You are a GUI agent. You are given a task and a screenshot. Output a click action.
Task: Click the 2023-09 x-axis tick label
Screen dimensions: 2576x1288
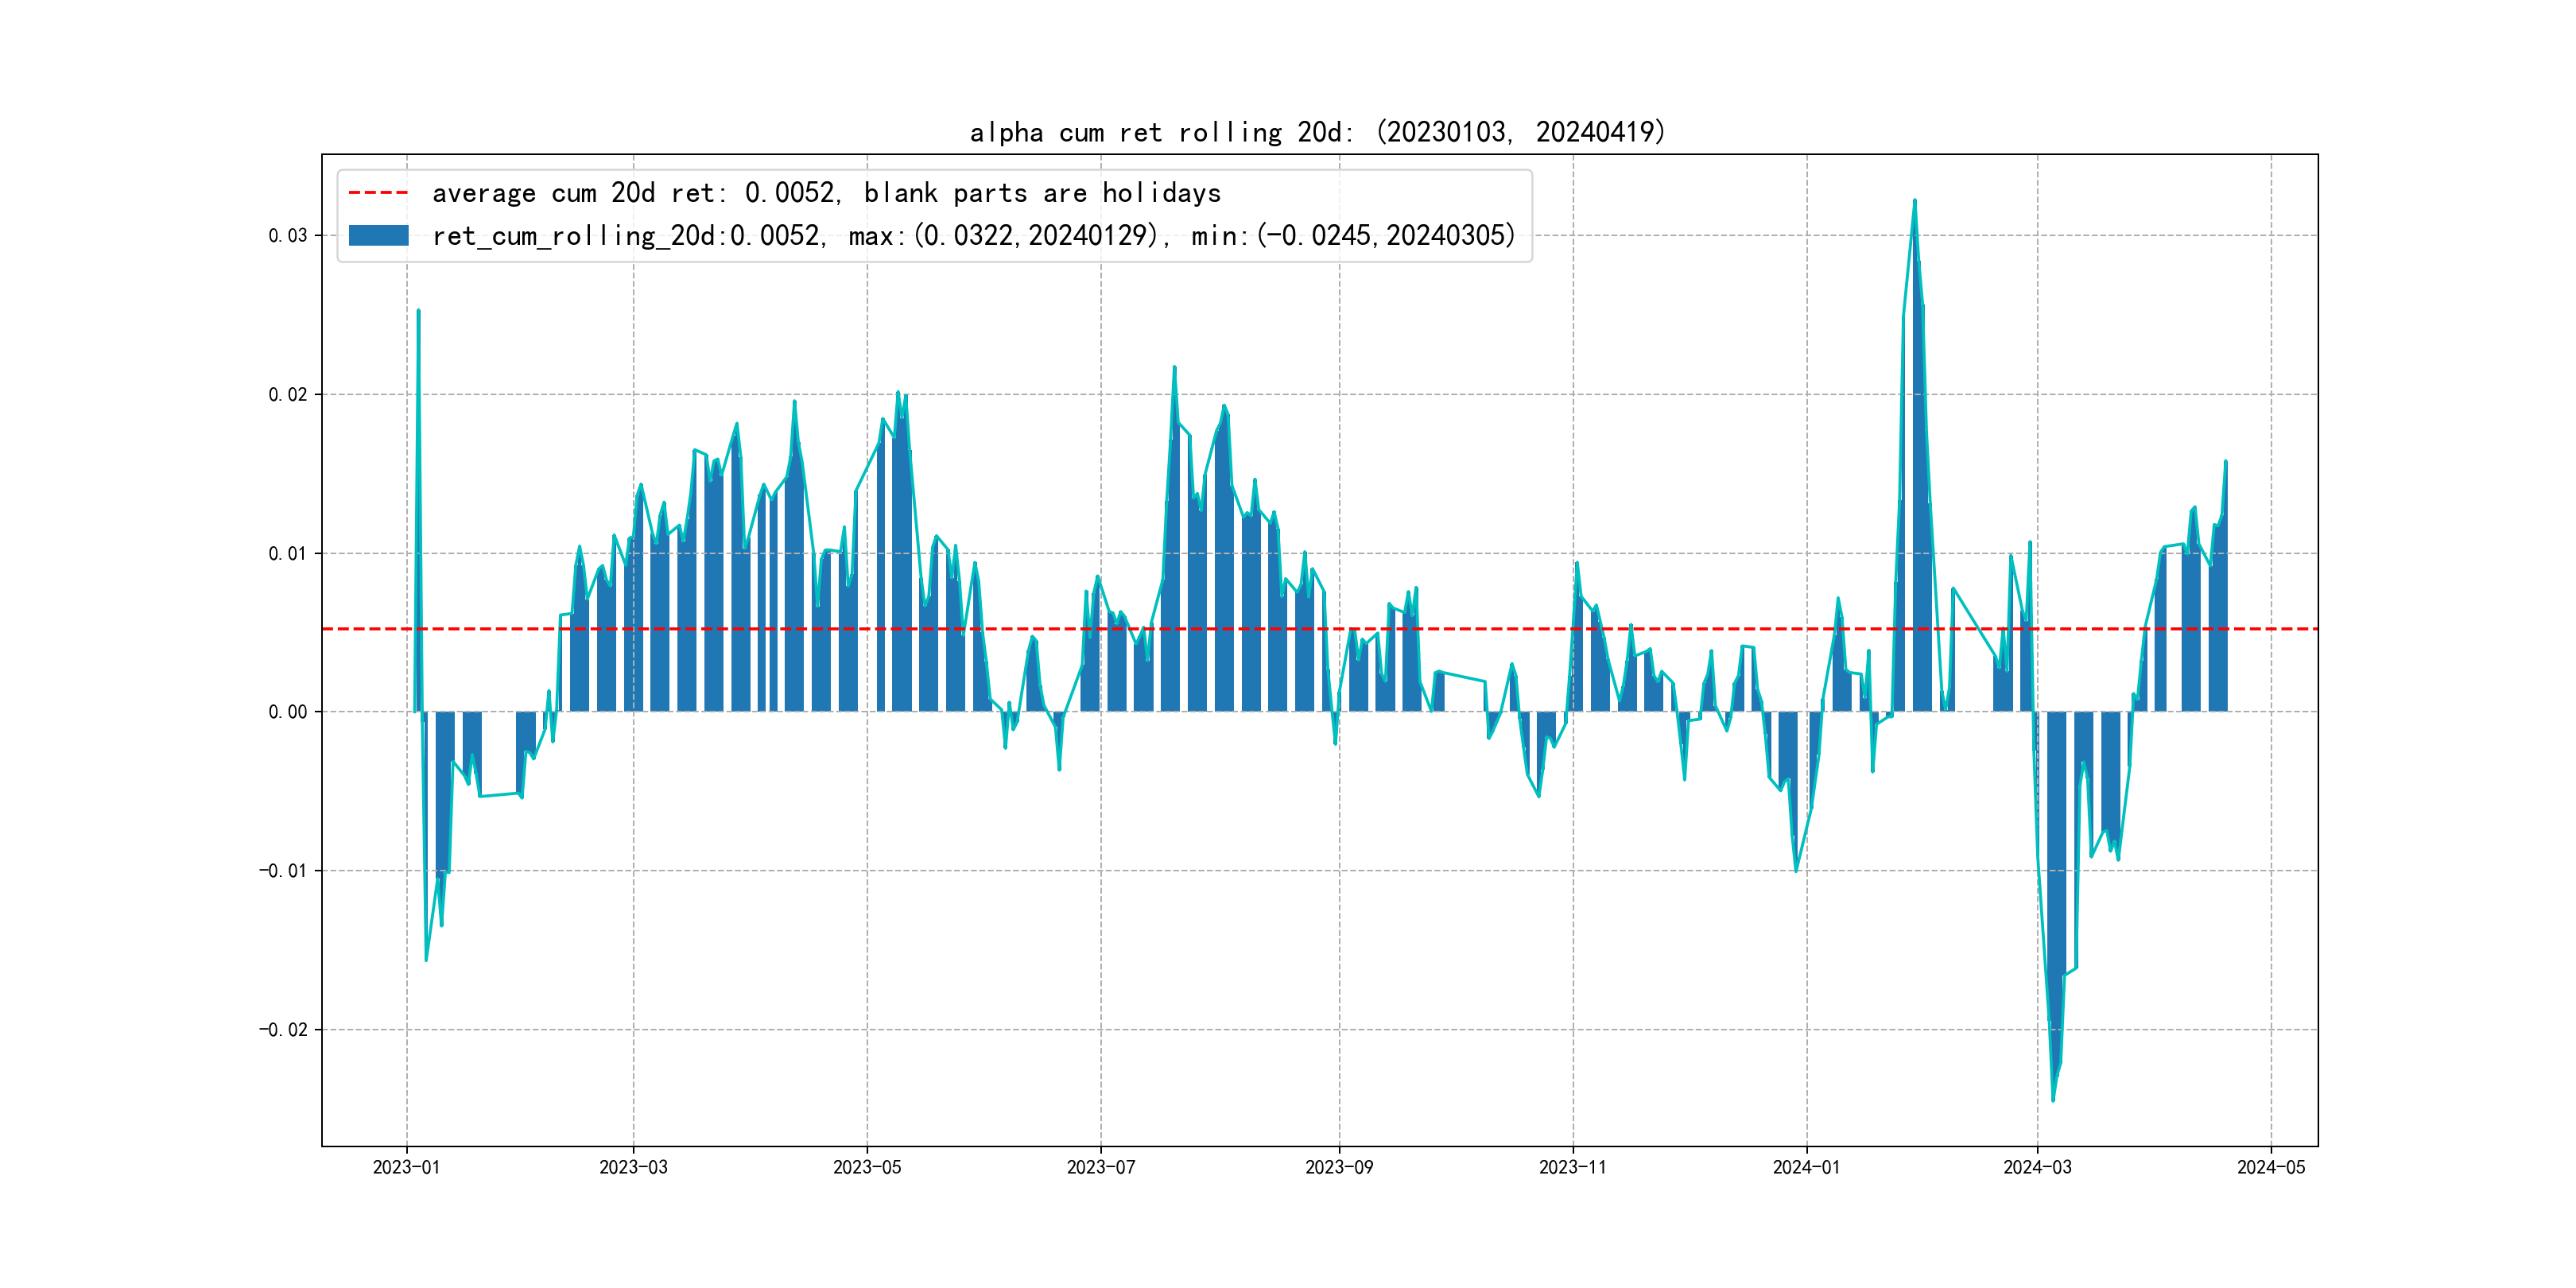1339,1167
